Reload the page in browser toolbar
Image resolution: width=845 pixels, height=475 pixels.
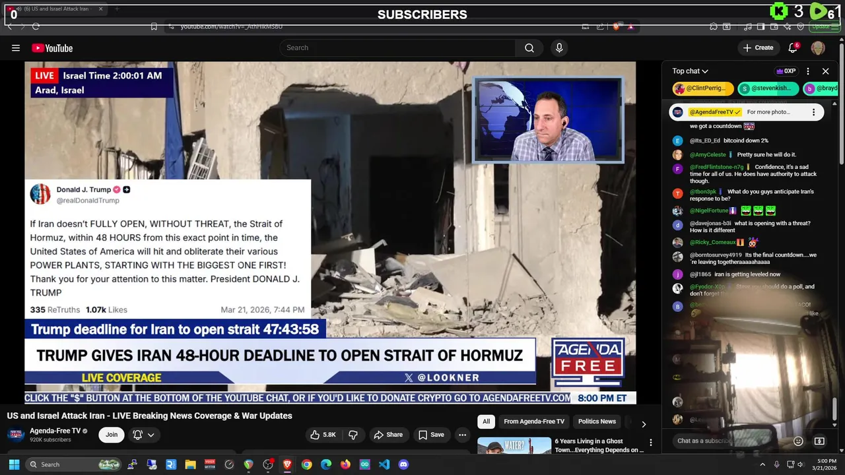point(36,26)
